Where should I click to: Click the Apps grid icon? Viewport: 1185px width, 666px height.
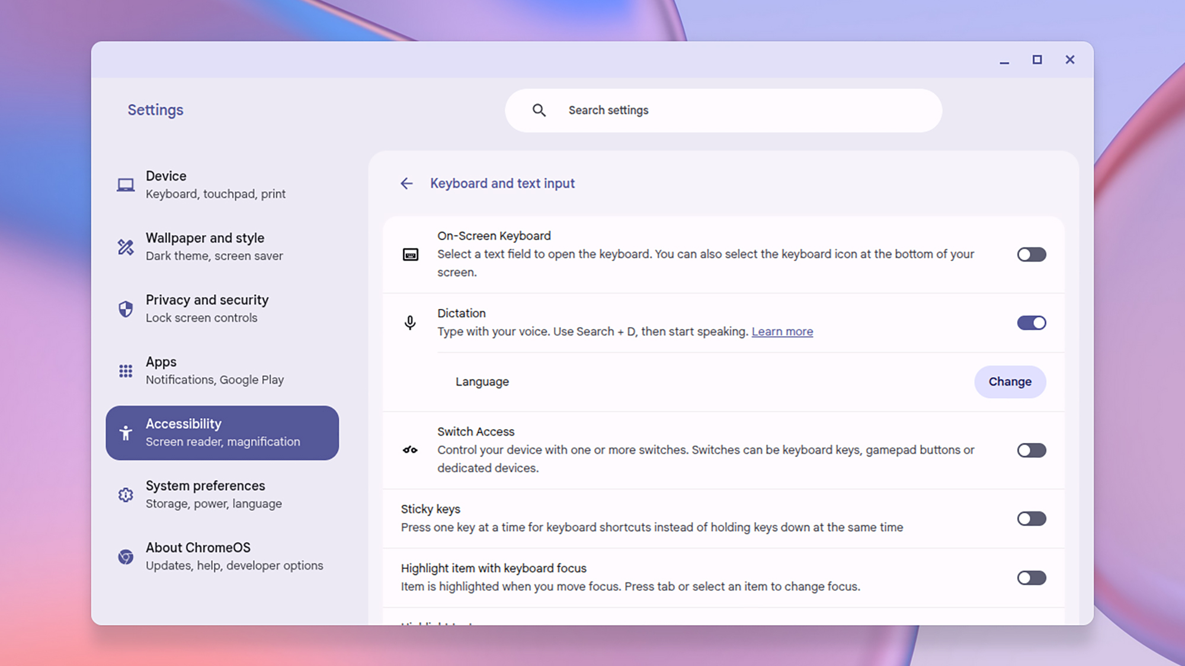coord(126,371)
